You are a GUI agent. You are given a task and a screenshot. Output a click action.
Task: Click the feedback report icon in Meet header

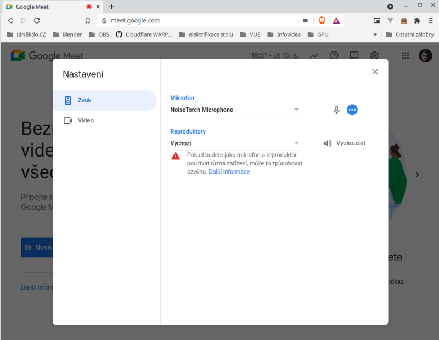pos(354,55)
